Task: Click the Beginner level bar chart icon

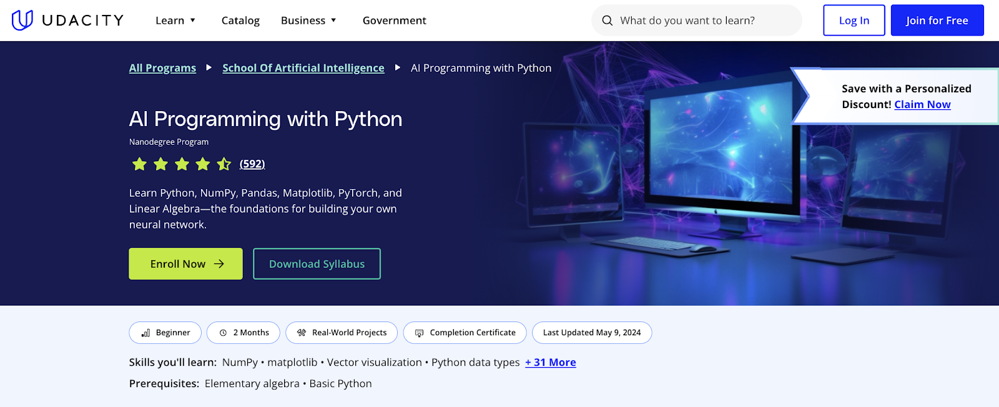Action: [x=145, y=333]
